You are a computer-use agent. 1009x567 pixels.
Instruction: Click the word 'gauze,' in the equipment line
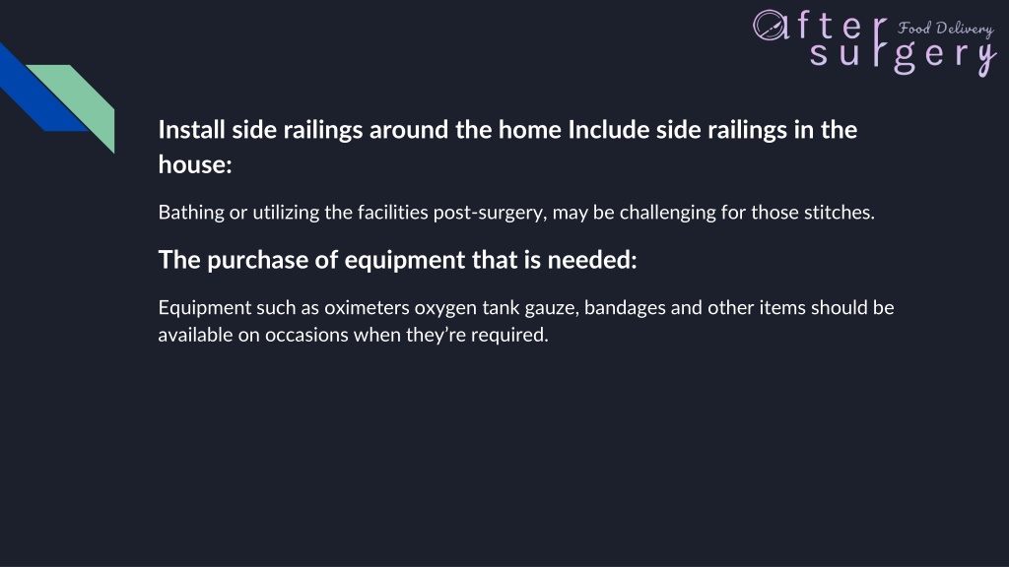pyautogui.click(x=552, y=308)
